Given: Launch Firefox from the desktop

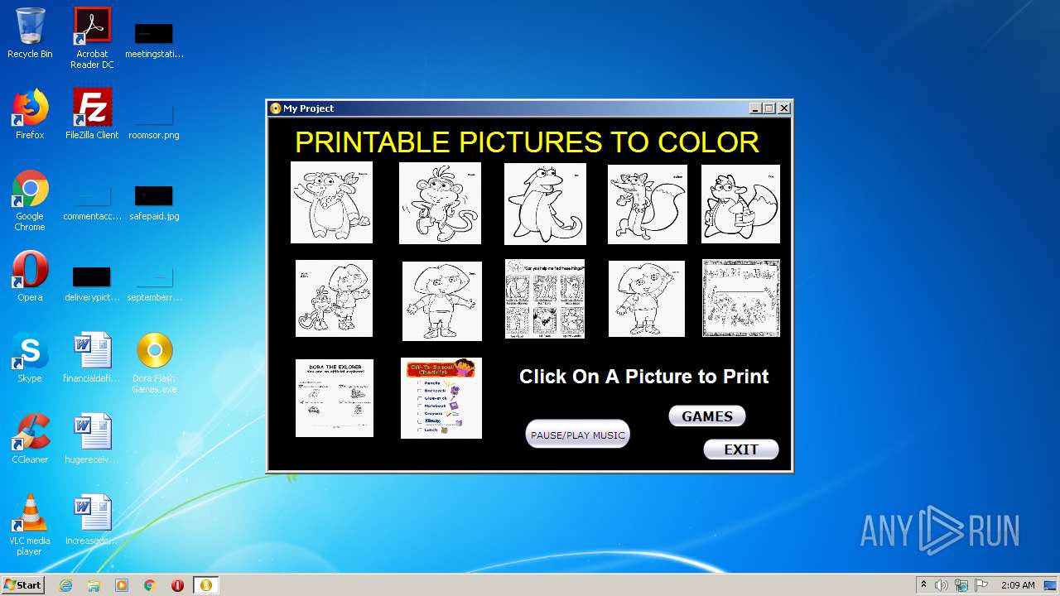Looking at the screenshot, I should [x=30, y=114].
